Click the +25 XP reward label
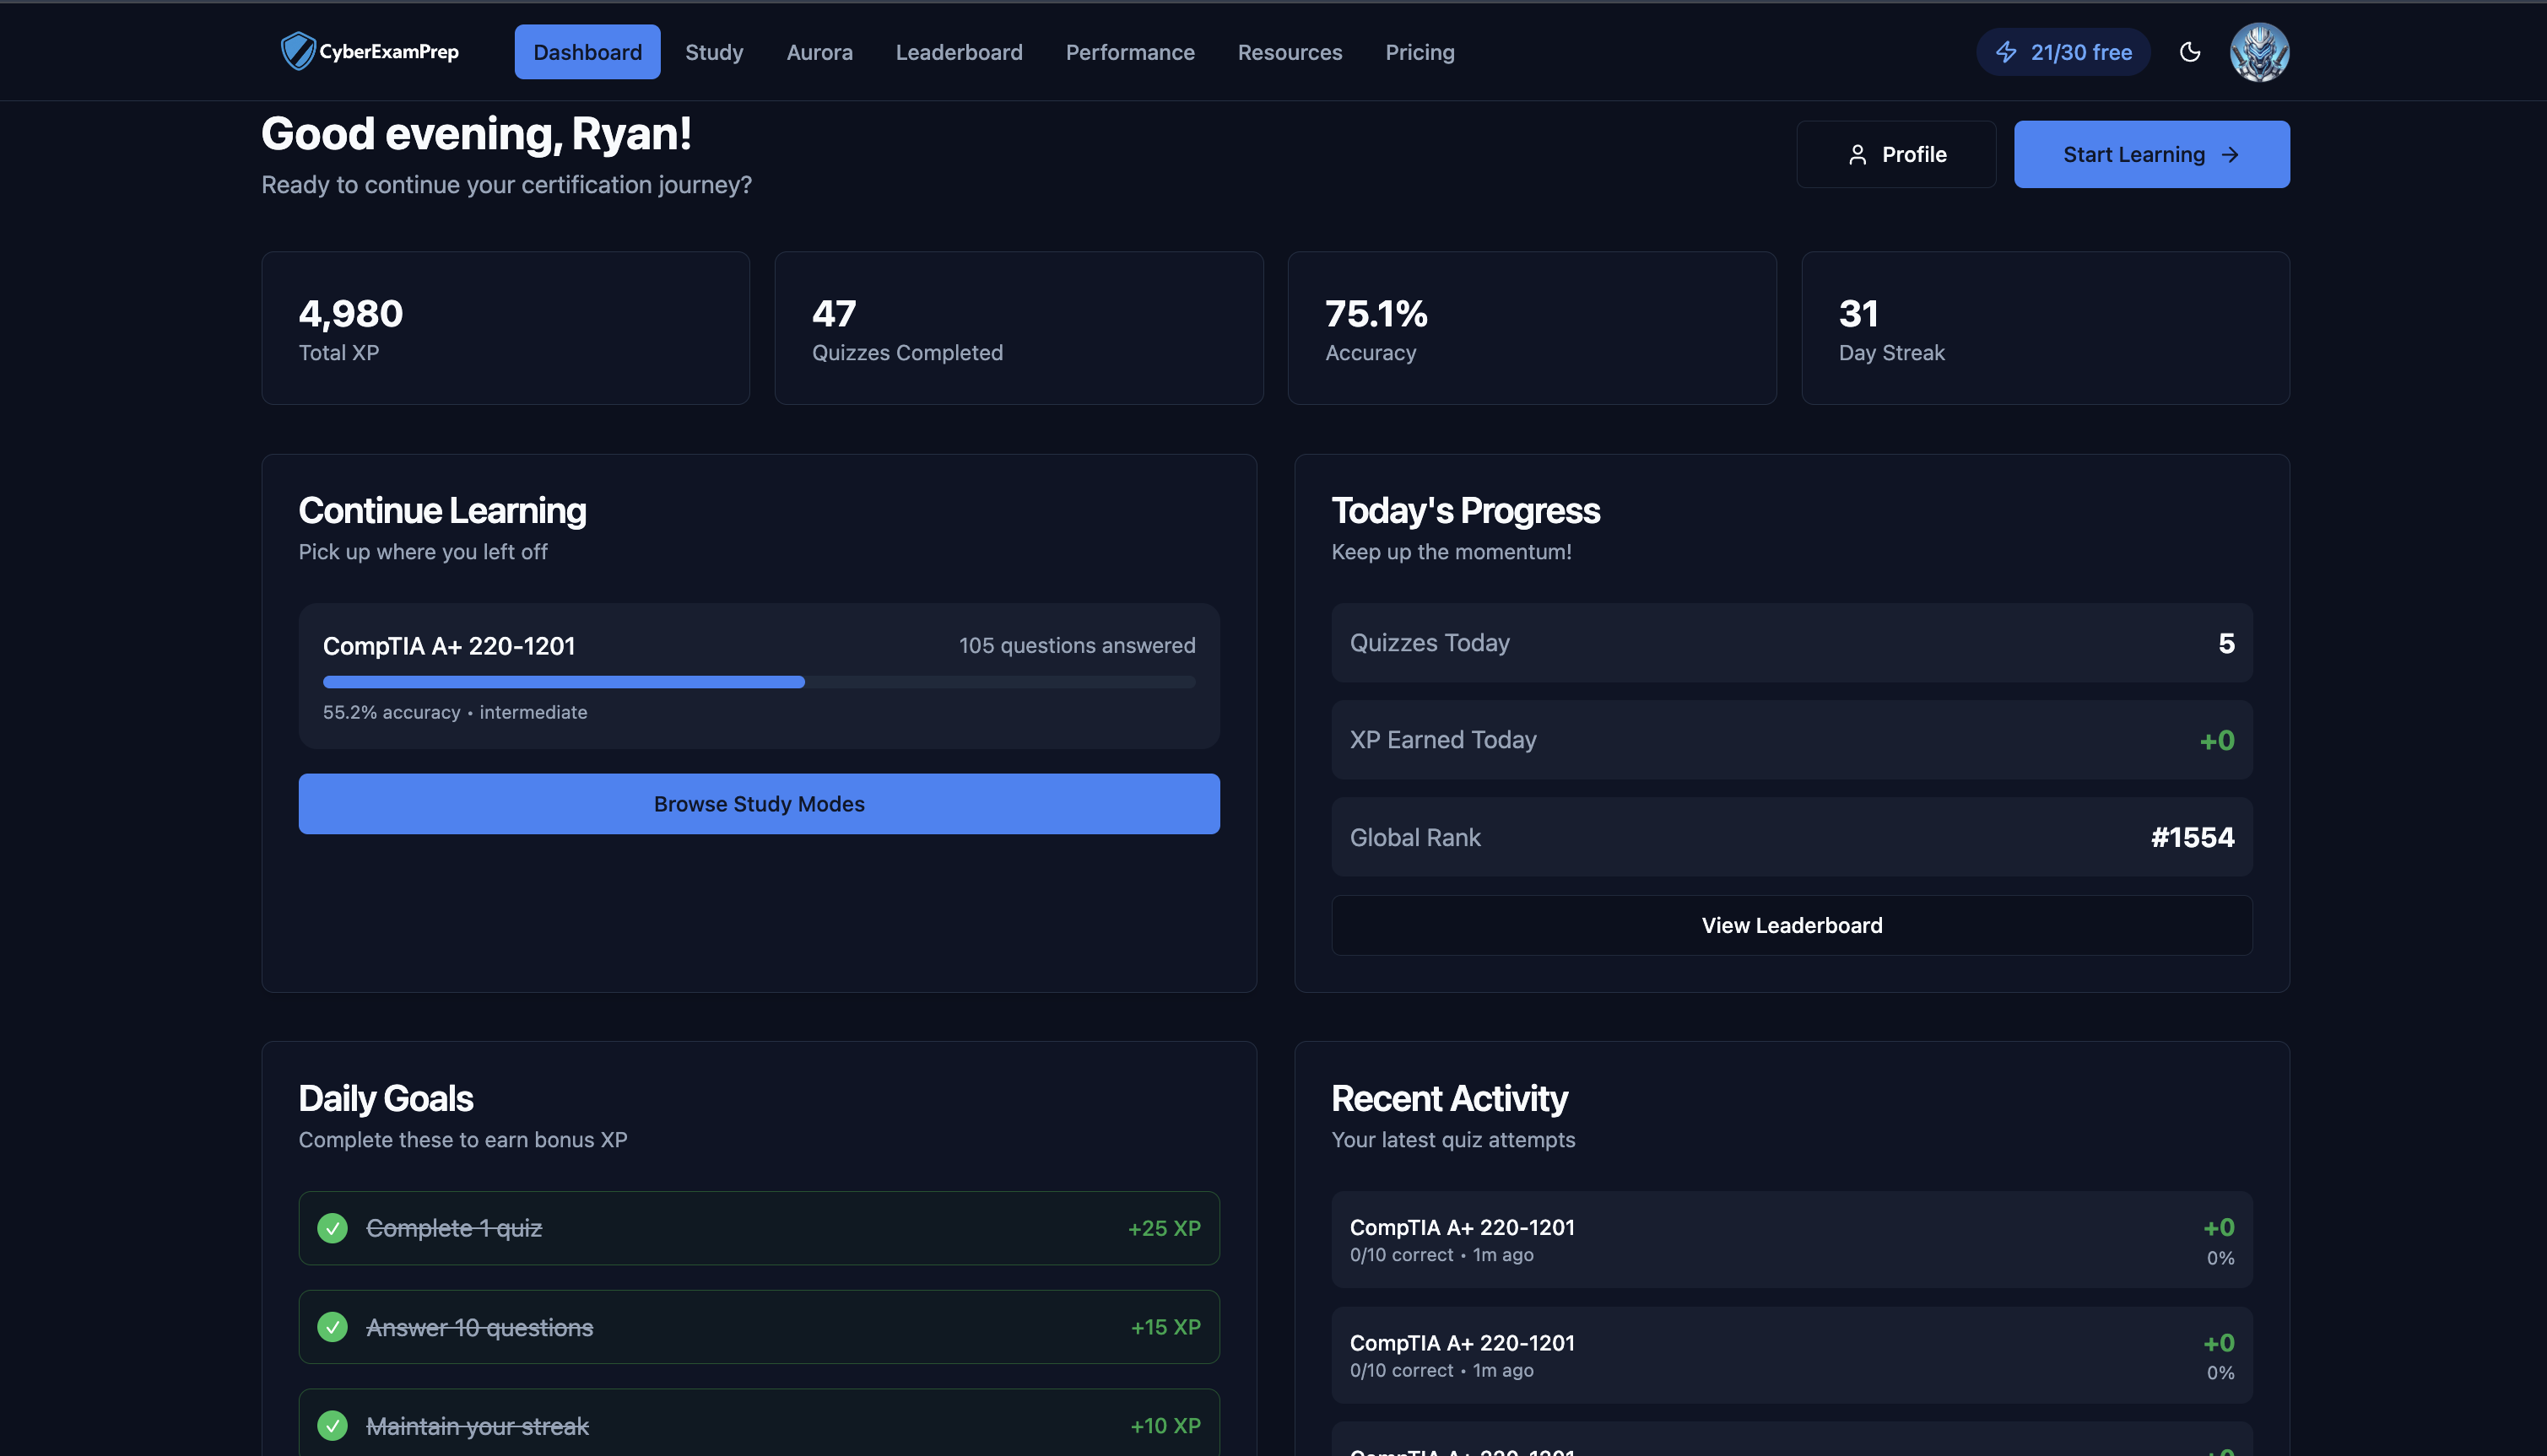This screenshot has width=2547, height=1456. (x=1164, y=1227)
